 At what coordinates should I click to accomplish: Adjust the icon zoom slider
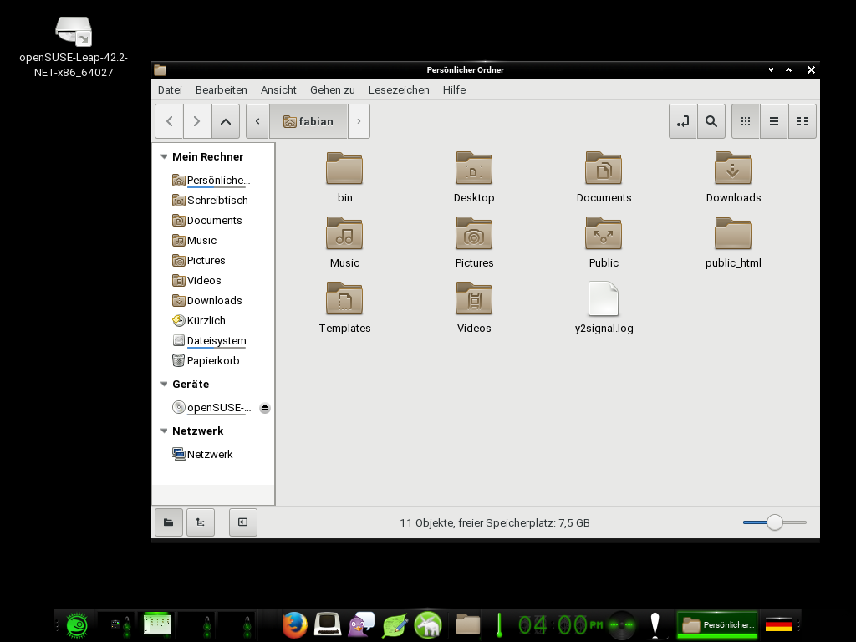coord(775,522)
